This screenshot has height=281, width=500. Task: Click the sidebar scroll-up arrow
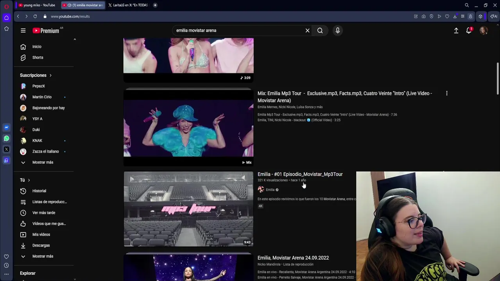(75, 39)
